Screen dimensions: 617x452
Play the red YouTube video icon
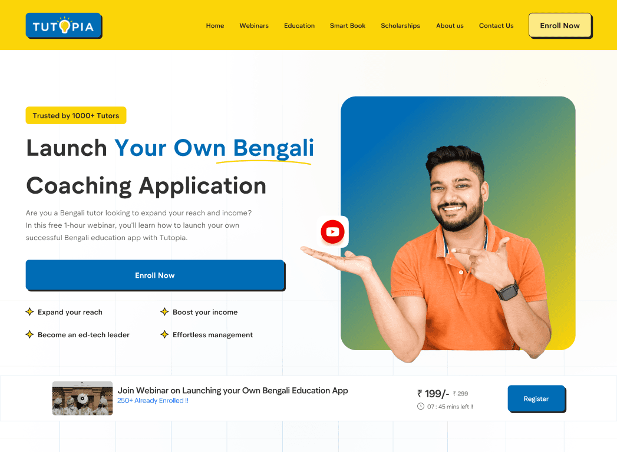332,232
